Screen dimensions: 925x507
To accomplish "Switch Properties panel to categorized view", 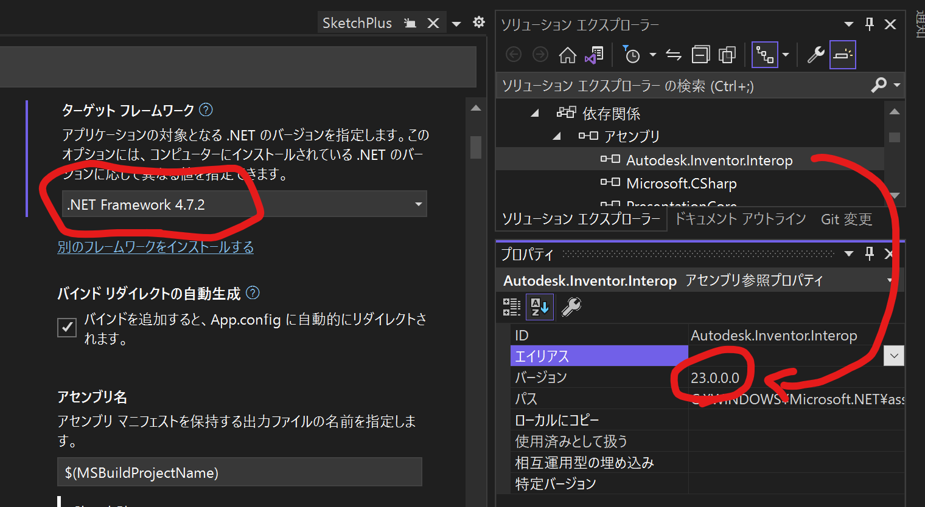I will pos(511,306).
